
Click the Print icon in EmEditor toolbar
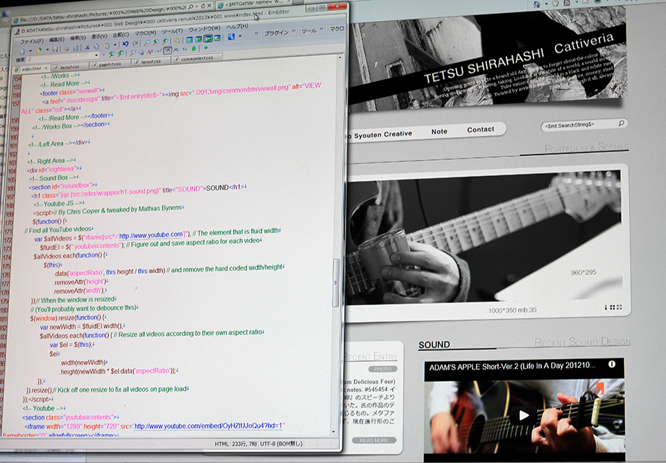coord(67,49)
